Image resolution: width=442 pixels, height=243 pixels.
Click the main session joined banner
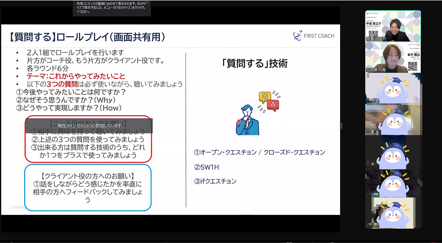coord(89,126)
